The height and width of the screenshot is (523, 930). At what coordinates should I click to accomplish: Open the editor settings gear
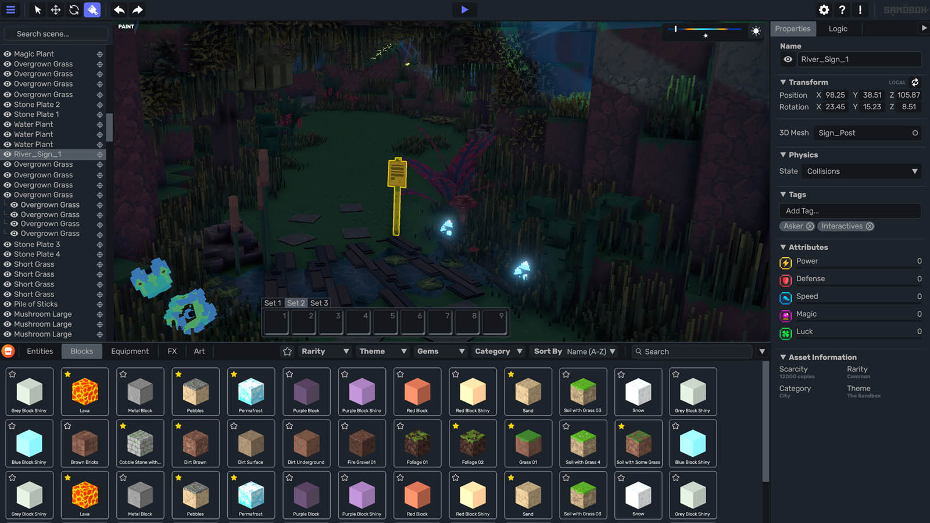click(x=824, y=10)
